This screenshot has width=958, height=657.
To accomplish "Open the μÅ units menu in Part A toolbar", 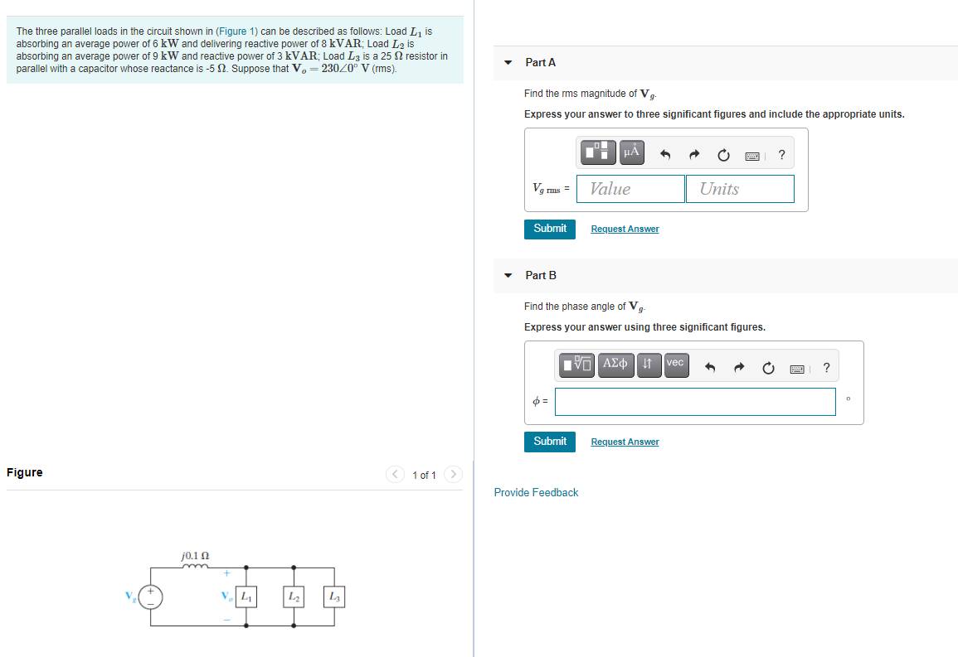I will pyautogui.click(x=630, y=152).
